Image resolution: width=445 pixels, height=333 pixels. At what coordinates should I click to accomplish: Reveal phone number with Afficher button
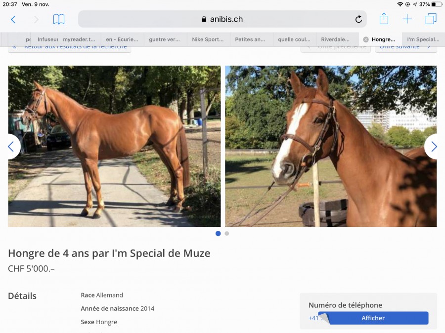click(x=373, y=318)
